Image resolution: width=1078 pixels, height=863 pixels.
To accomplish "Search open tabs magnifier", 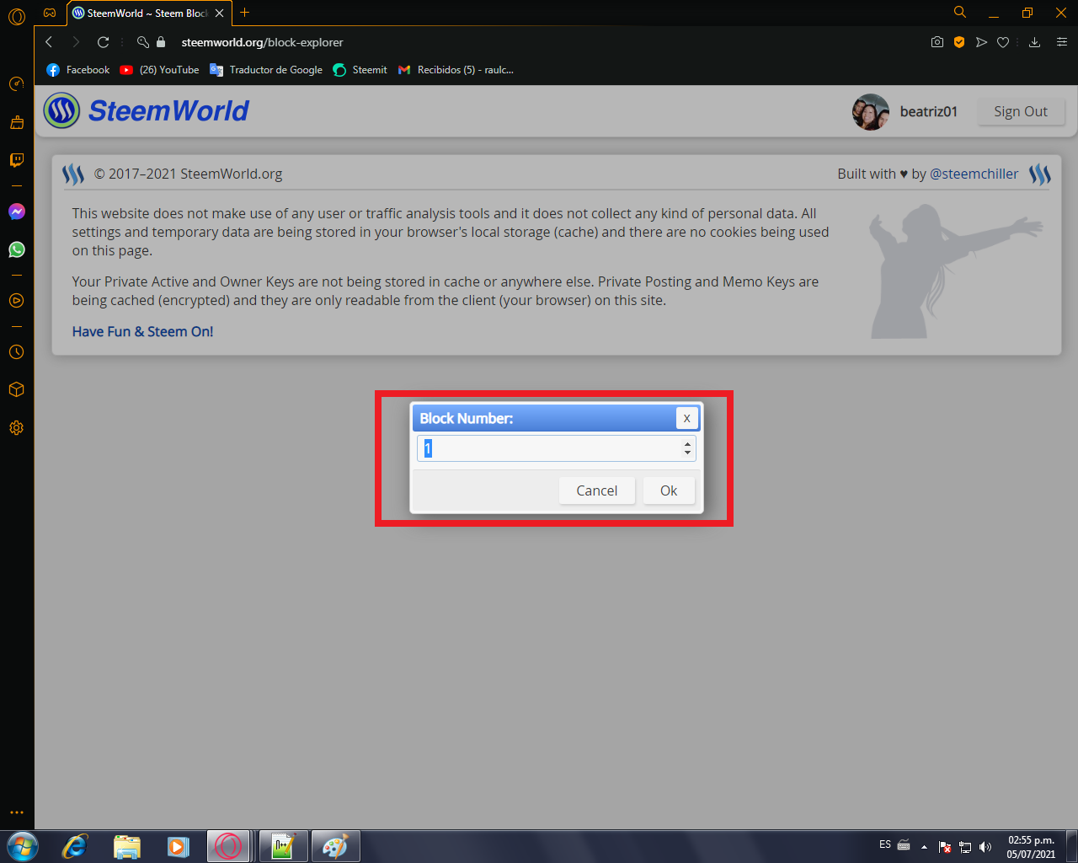I will [959, 13].
